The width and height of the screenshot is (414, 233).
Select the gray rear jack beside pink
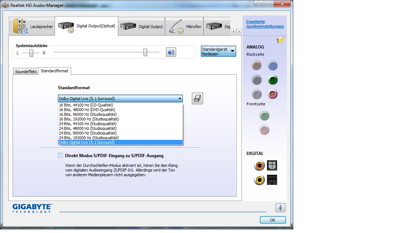point(256,94)
